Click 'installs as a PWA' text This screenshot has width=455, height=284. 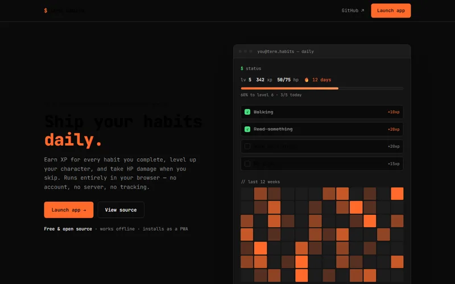tap(165, 229)
